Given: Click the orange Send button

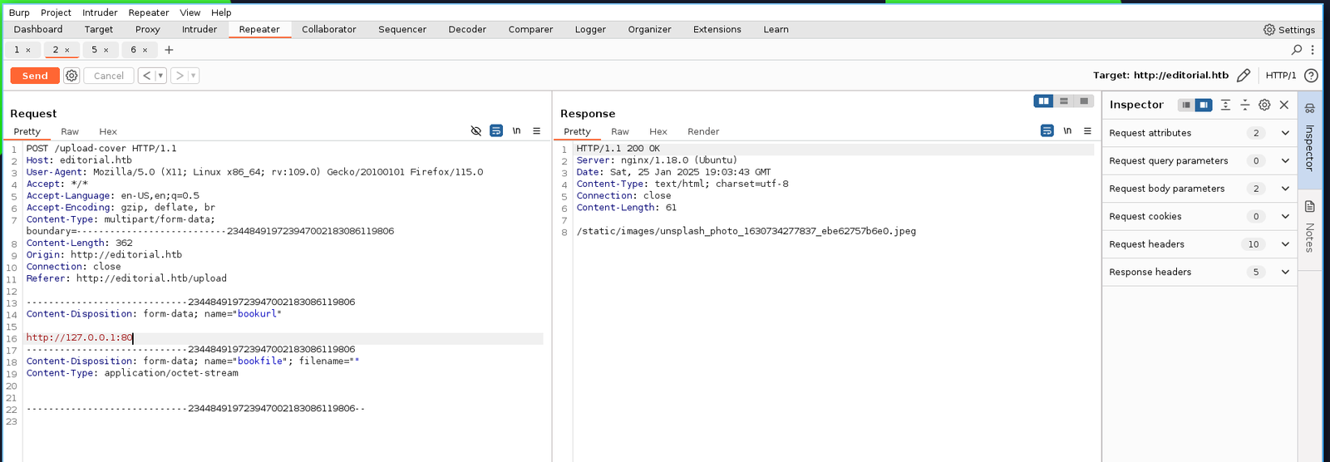Looking at the screenshot, I should [35, 76].
